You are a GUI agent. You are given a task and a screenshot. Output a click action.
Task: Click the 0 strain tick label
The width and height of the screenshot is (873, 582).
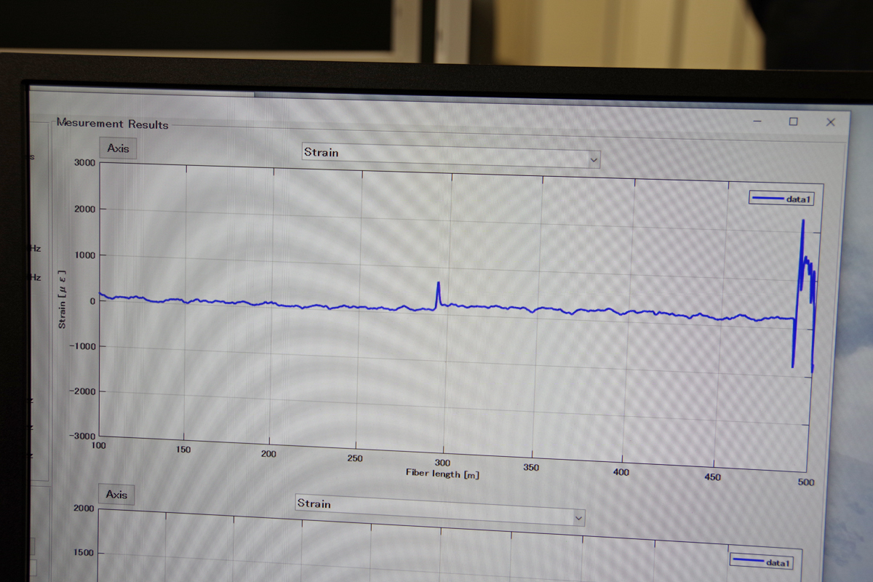click(92, 301)
